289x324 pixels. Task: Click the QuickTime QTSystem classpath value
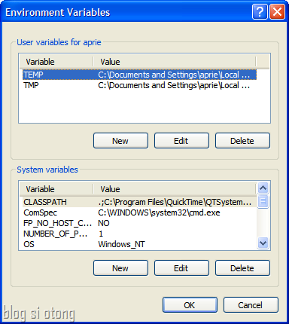click(x=175, y=202)
